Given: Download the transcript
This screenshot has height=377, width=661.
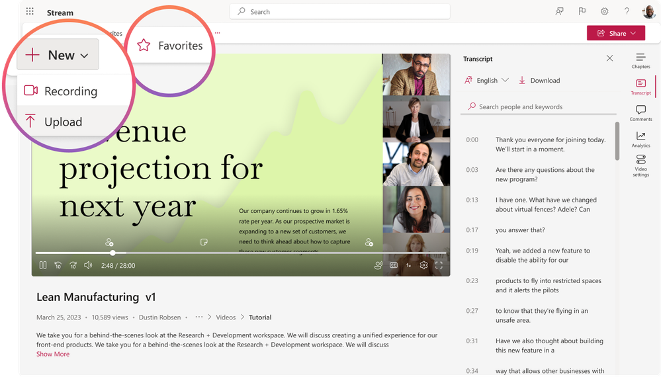Looking at the screenshot, I should 539,80.
